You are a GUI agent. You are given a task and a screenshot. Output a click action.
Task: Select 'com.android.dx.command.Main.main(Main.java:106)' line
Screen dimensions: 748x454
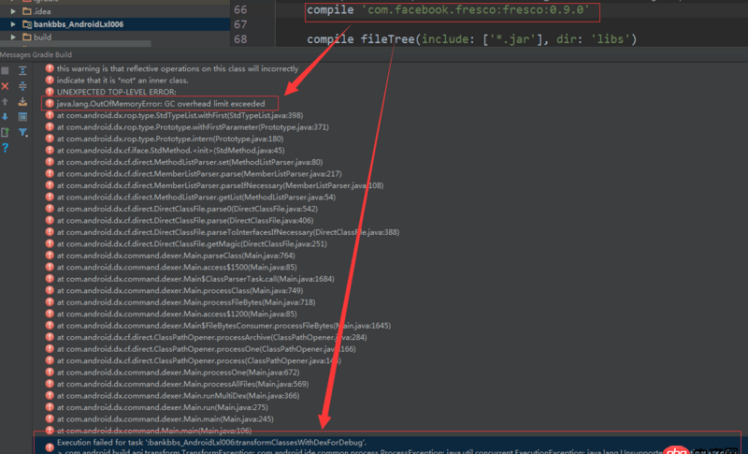click(x=154, y=431)
